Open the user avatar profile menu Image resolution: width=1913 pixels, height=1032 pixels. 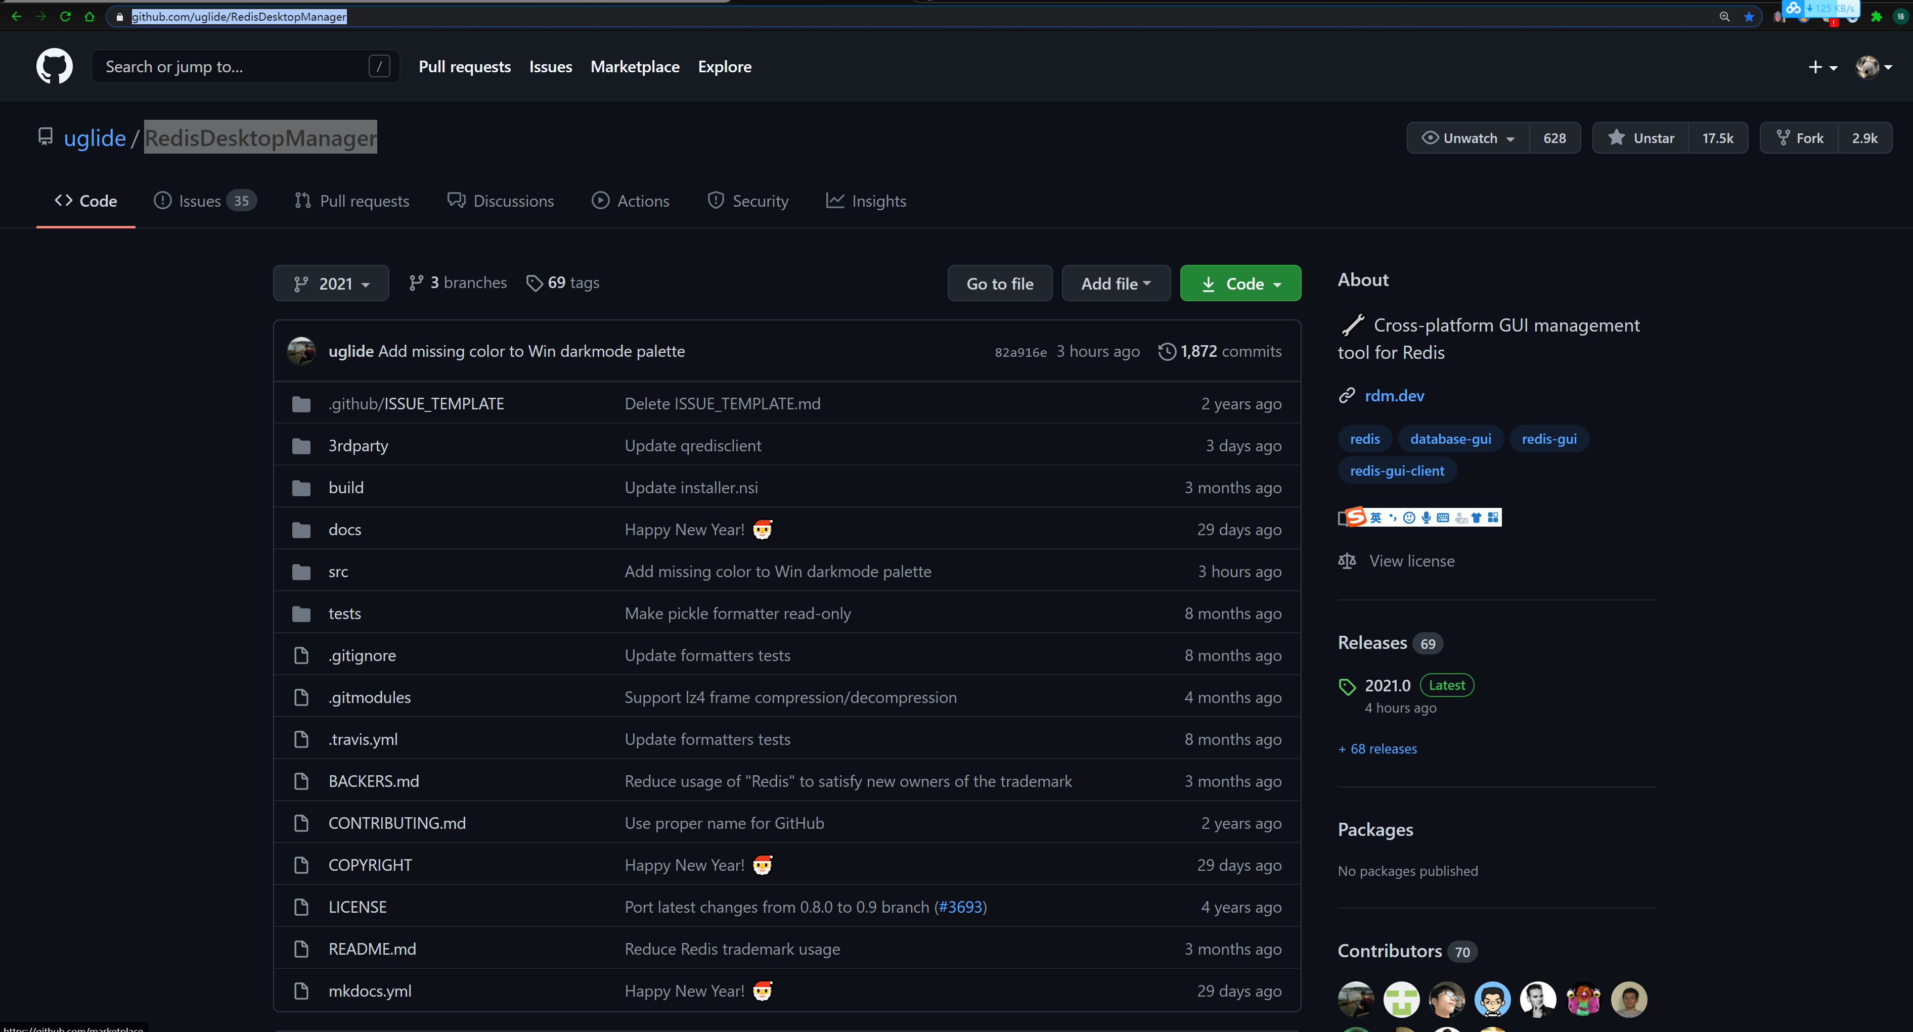(x=1874, y=67)
